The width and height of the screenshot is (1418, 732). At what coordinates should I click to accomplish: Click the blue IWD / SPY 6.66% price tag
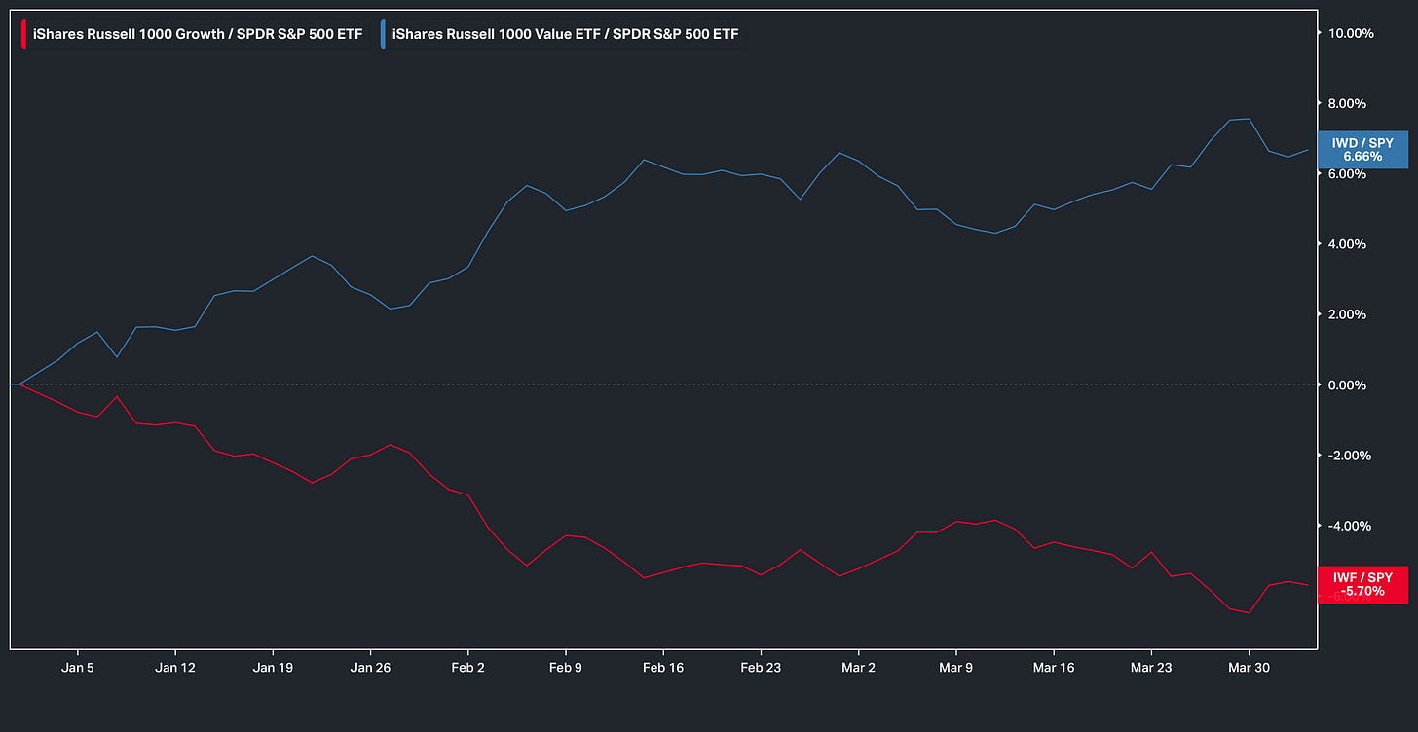pyautogui.click(x=1362, y=150)
